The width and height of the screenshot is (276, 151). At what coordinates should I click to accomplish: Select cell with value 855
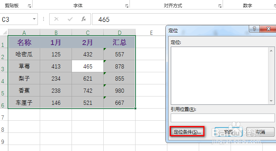(x=120, y=78)
